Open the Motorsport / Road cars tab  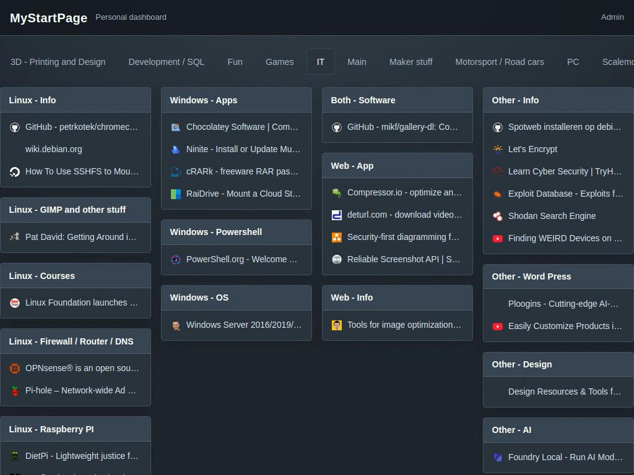pos(500,62)
